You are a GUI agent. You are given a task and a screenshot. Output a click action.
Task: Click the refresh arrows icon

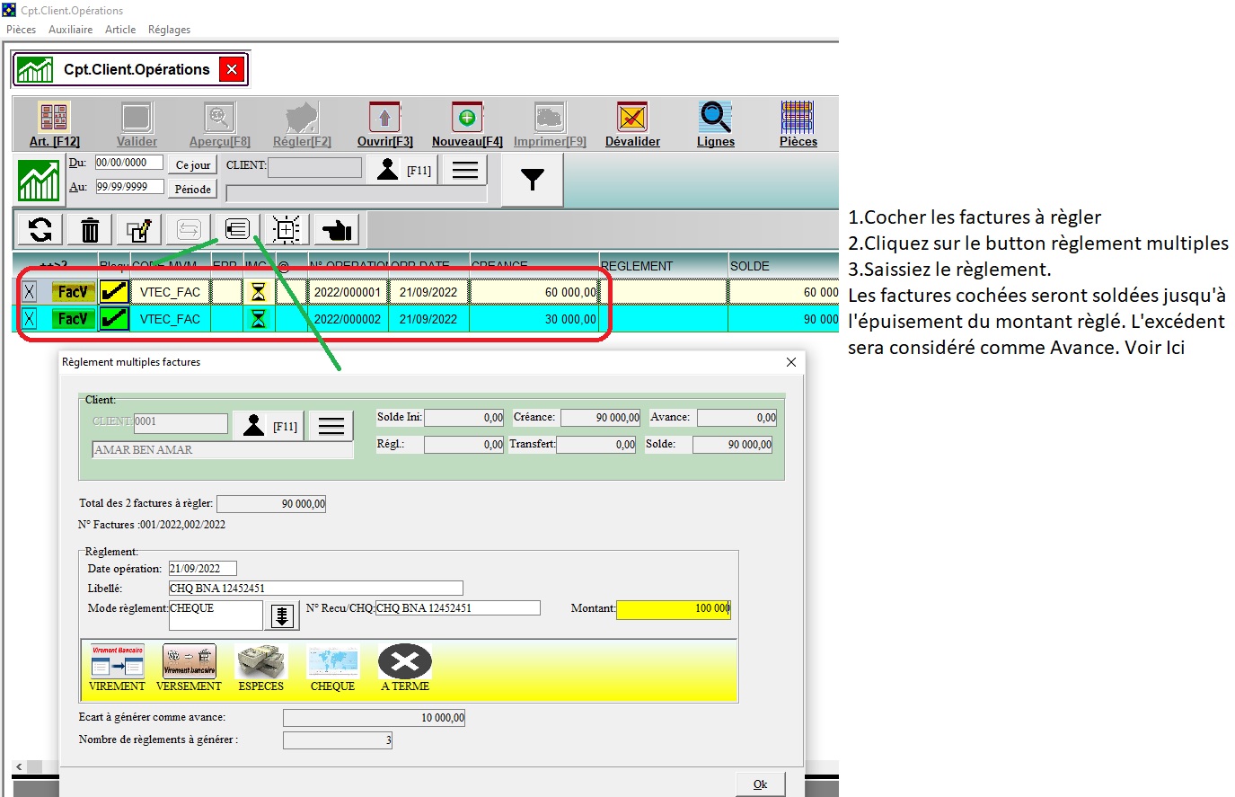40,230
